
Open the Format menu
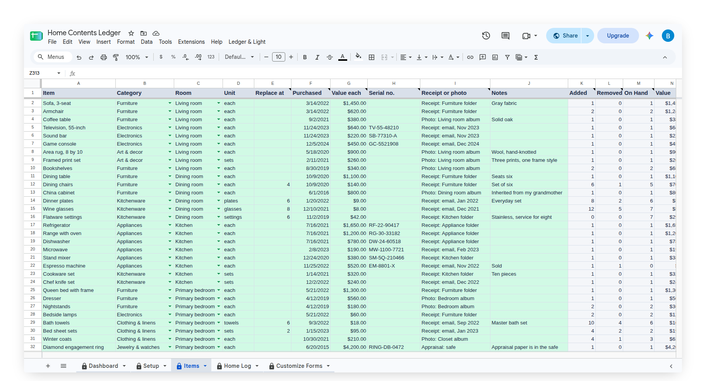click(126, 42)
